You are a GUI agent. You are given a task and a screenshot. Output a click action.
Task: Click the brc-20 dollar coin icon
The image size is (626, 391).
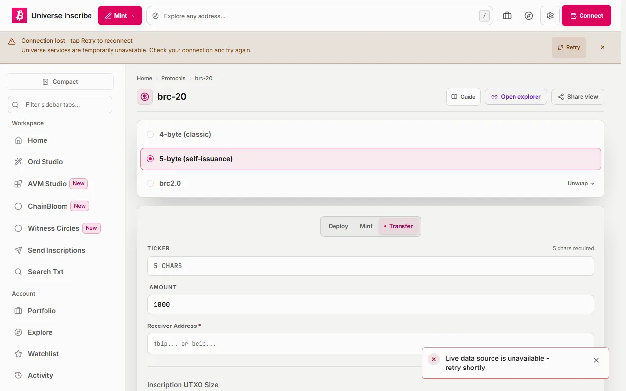pos(145,97)
